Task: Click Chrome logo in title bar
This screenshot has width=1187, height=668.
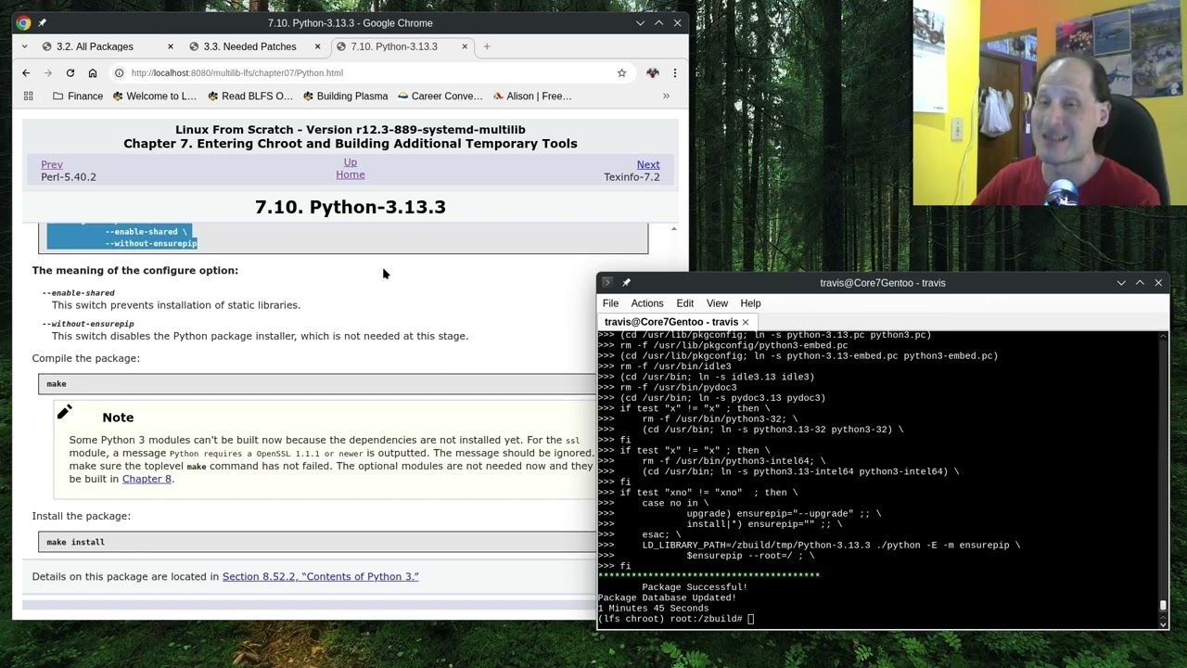Action: click(x=23, y=23)
